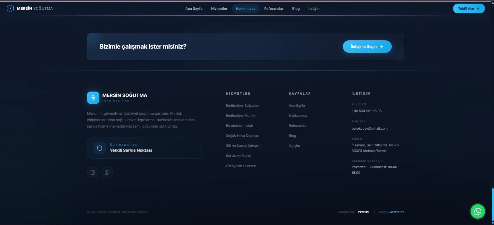Open Hizmetler in the top navigation
The width and height of the screenshot is (494, 225).
(219, 8)
